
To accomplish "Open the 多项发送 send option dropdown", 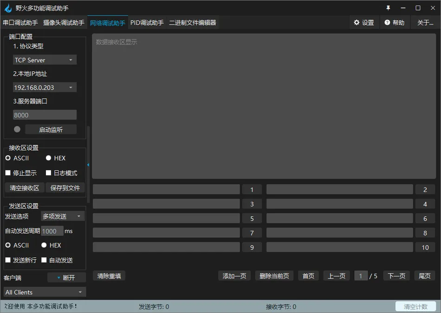I will pos(63,216).
